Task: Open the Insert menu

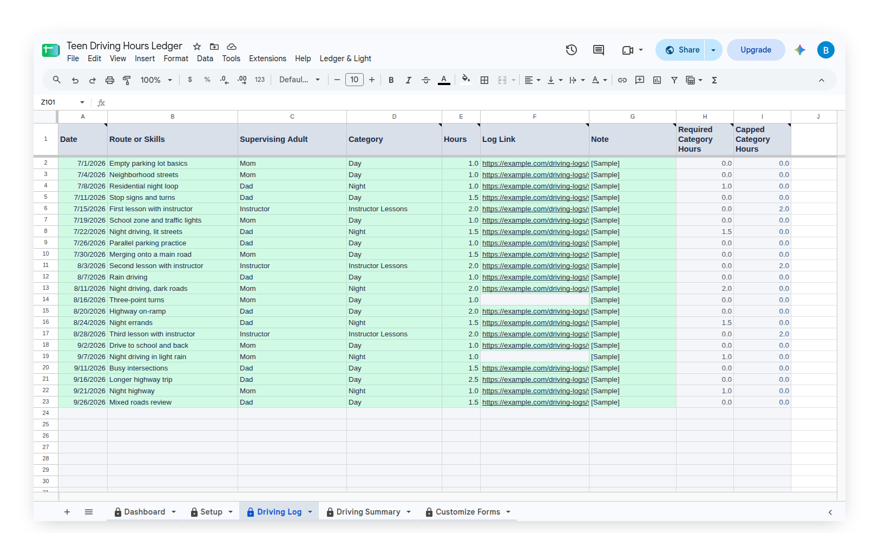Action: pos(145,58)
